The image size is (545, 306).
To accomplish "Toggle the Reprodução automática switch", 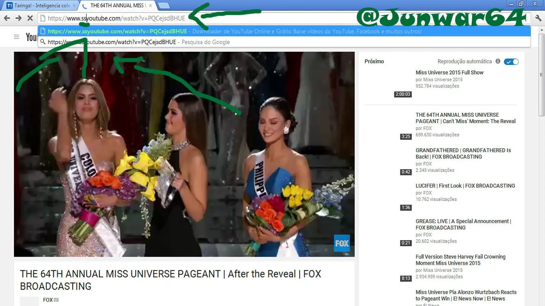I will coord(511,62).
